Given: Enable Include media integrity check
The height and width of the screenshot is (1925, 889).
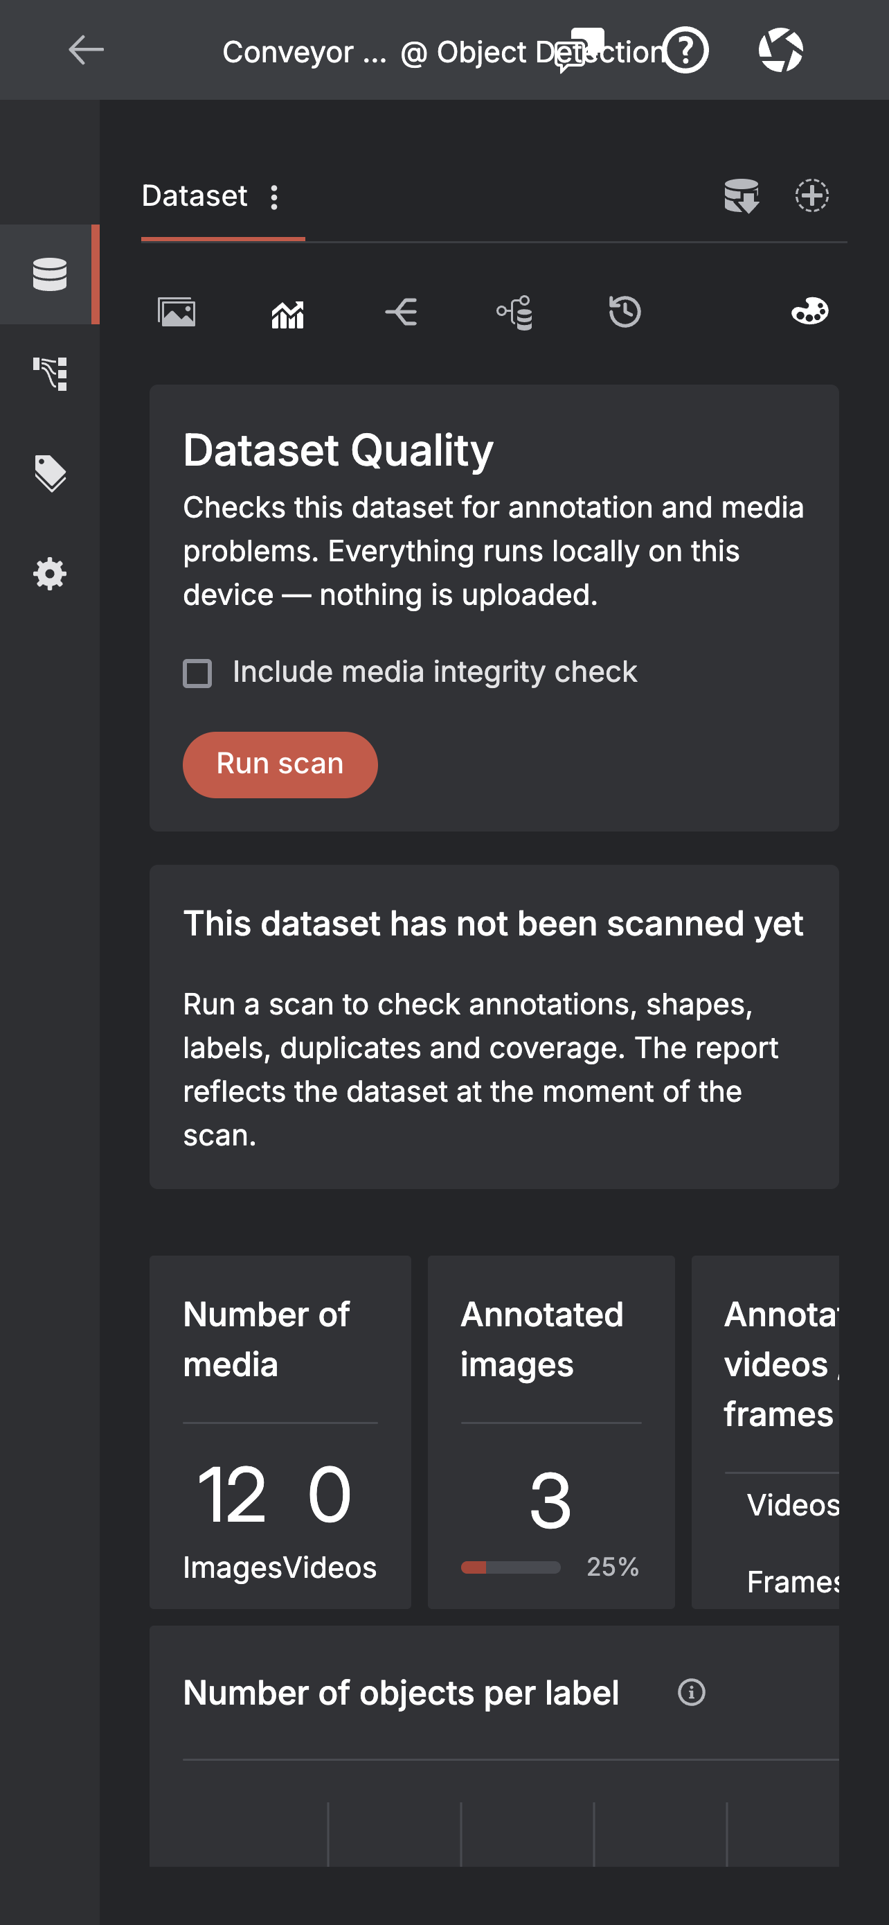Looking at the screenshot, I should (x=197, y=673).
